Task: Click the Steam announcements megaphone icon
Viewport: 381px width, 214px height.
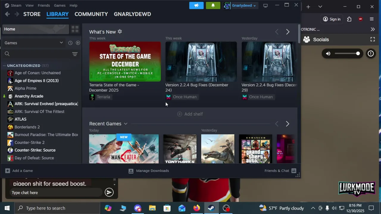Action: 196,5
